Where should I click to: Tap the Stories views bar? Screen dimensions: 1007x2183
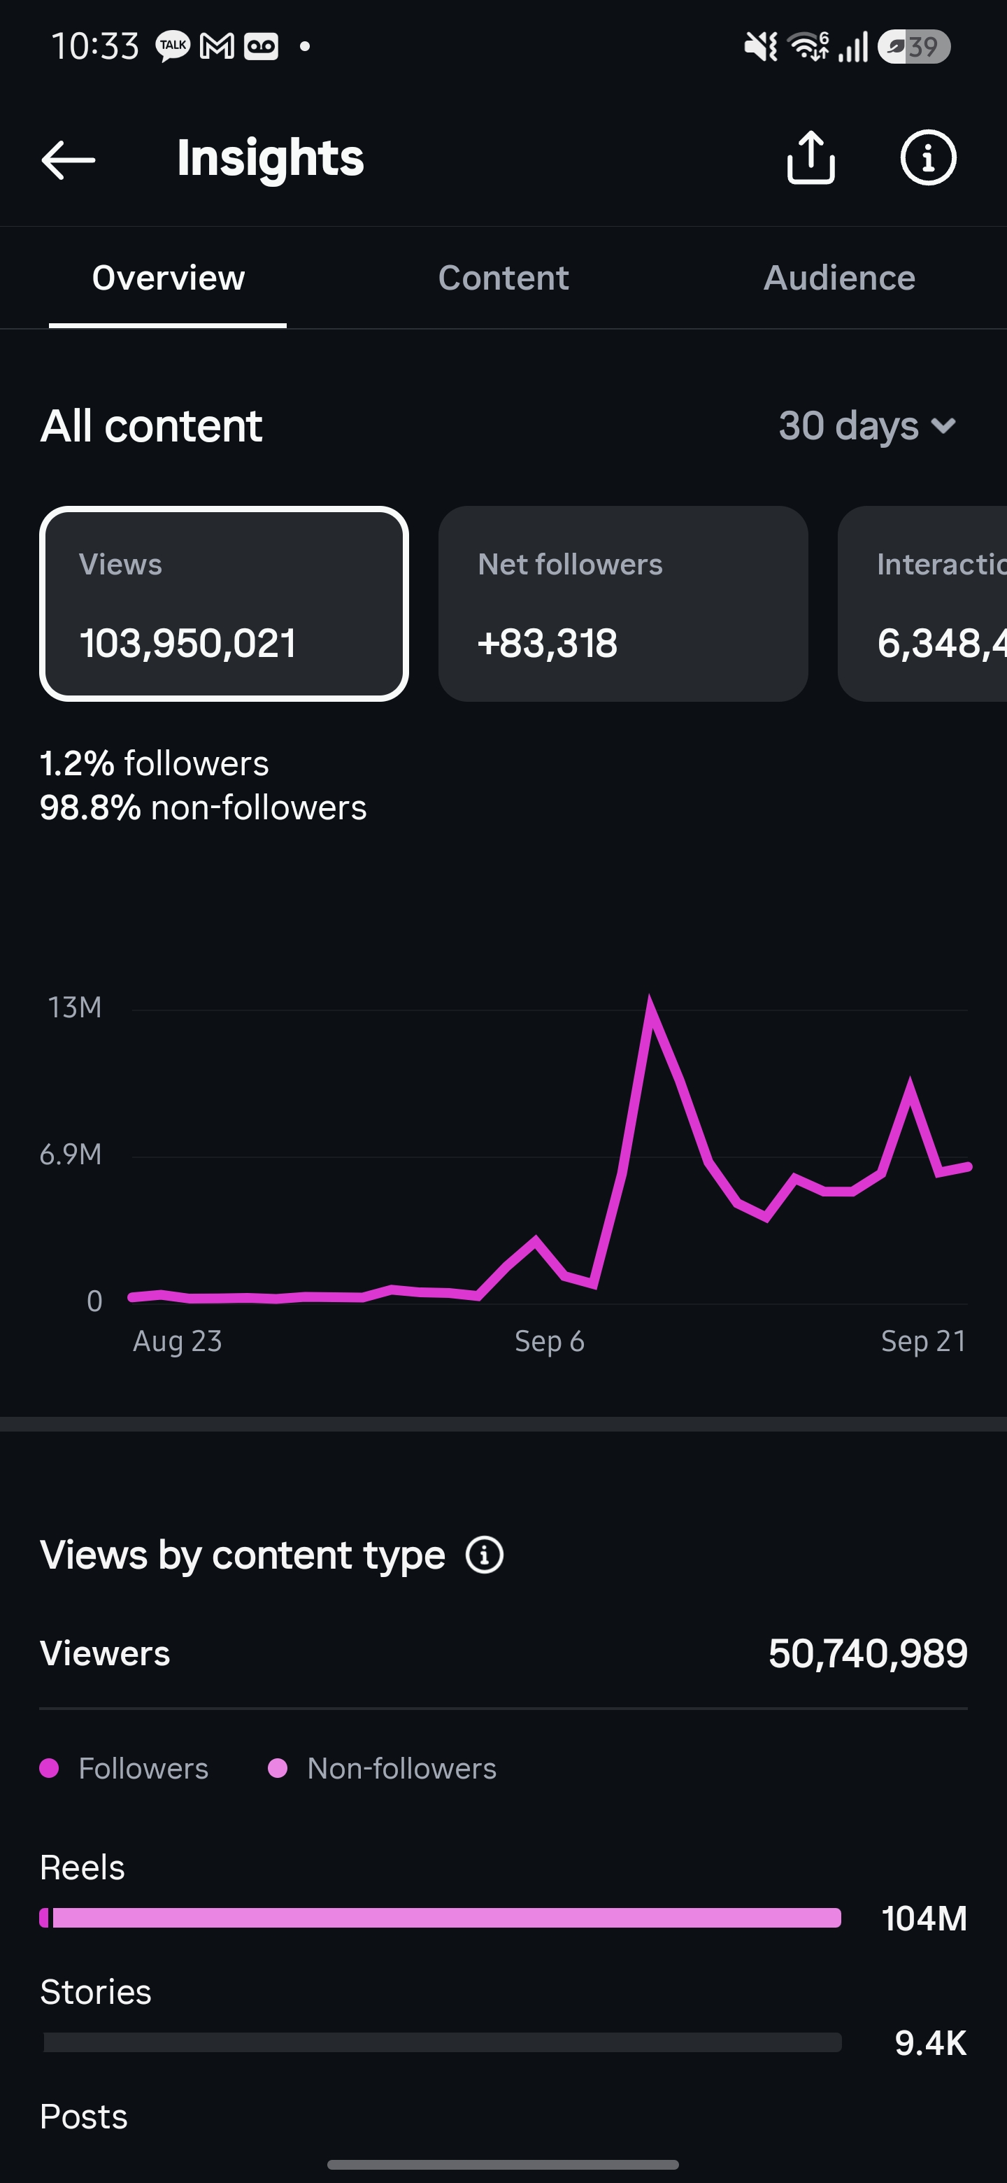442,2042
